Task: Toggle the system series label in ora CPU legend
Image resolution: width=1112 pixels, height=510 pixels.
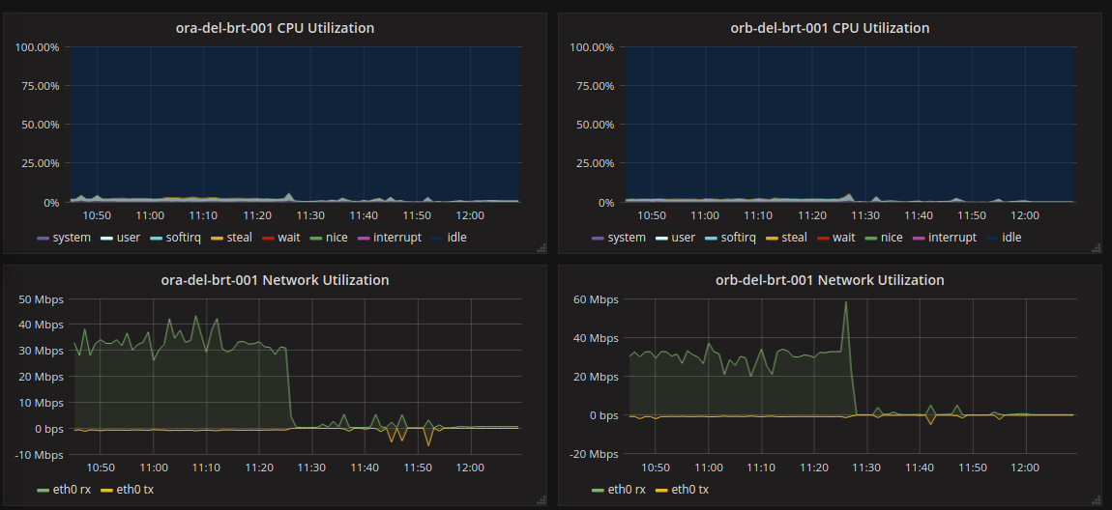Action: pyautogui.click(x=72, y=238)
